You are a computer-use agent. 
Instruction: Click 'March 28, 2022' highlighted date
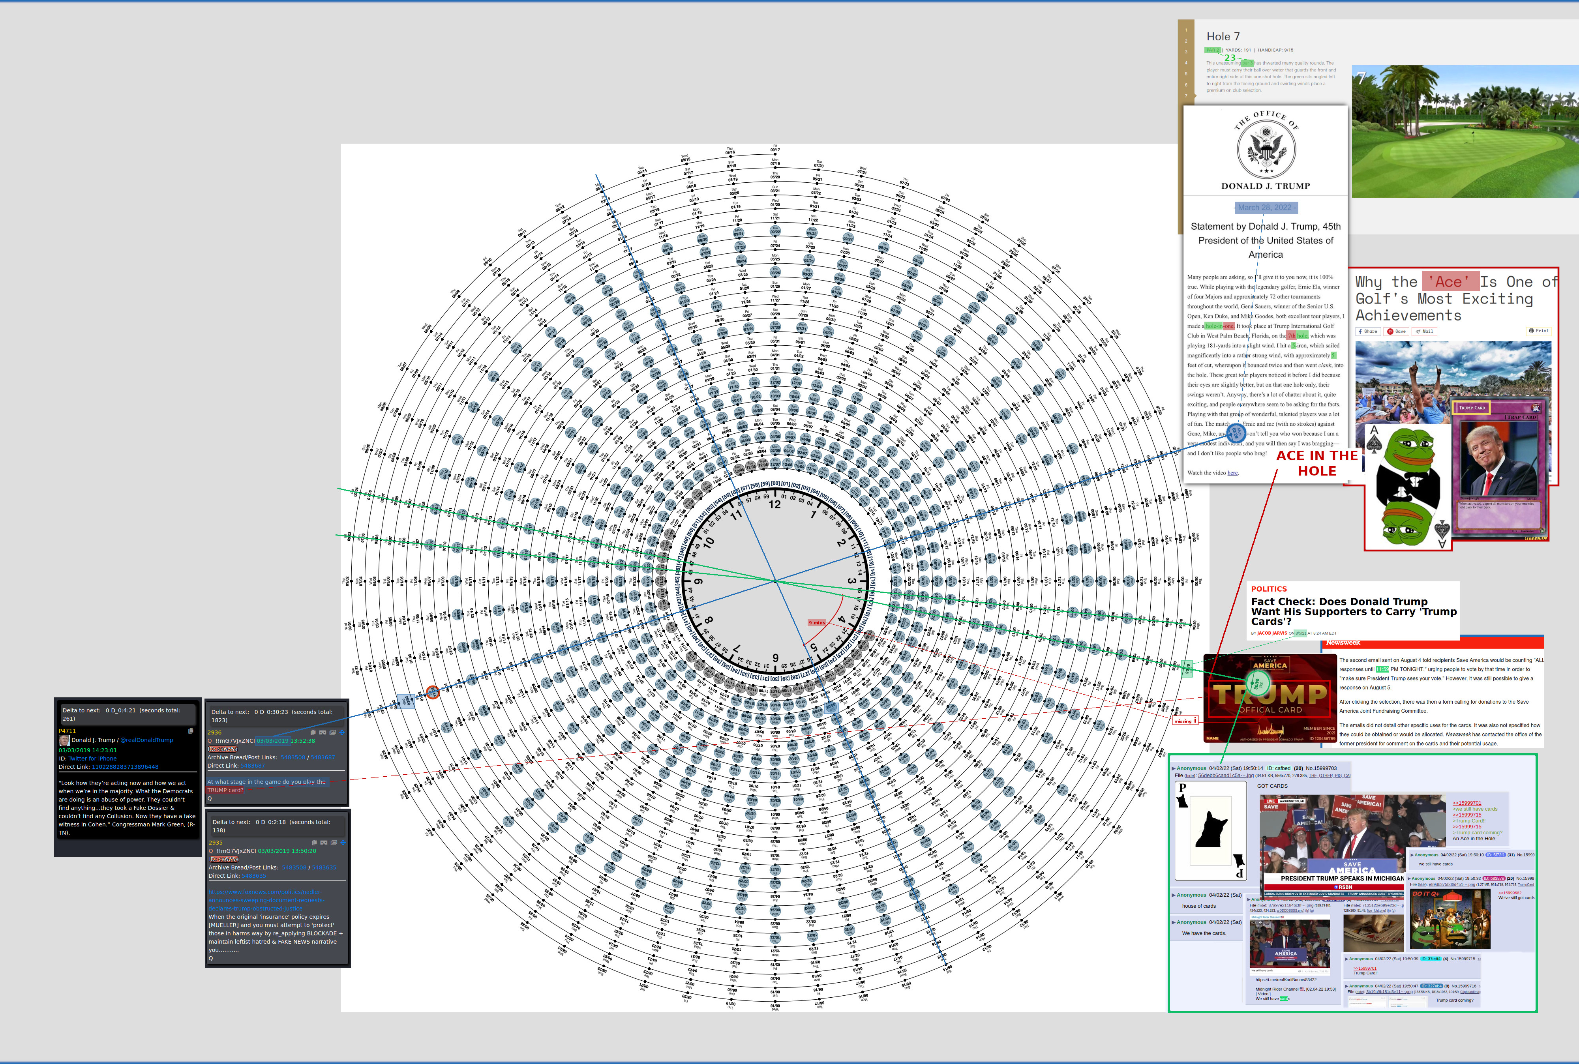(x=1266, y=208)
